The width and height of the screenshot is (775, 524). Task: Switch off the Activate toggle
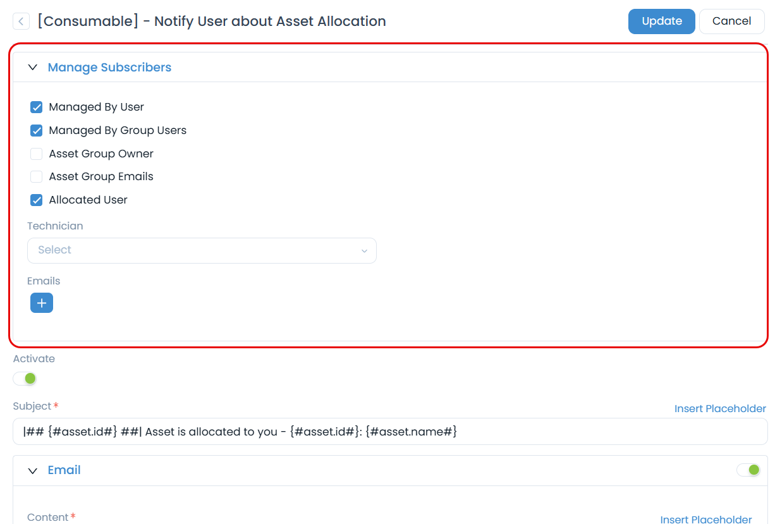pyautogui.click(x=25, y=379)
